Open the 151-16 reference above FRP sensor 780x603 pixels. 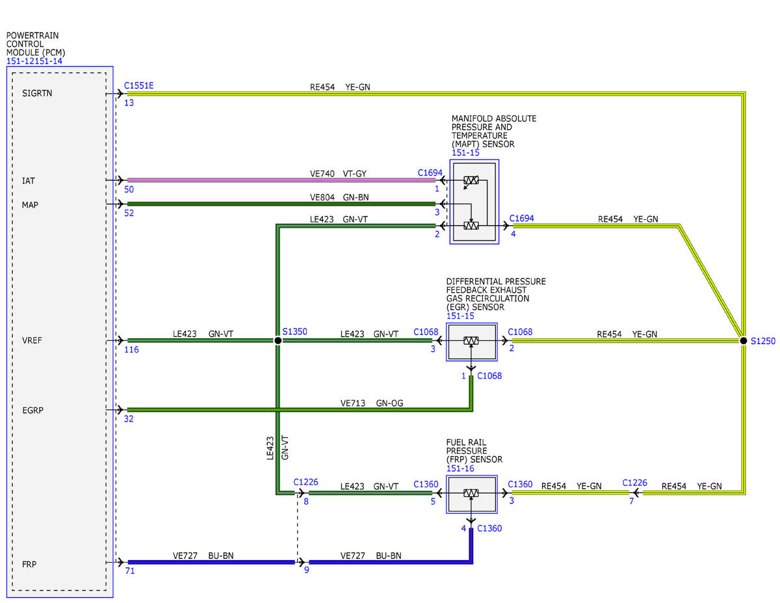(x=460, y=468)
